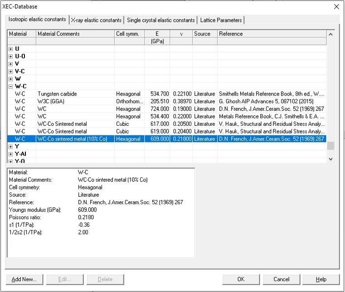Open Single crystal elastic constants tab
This screenshot has height=292, width=345.
tap(161, 20)
